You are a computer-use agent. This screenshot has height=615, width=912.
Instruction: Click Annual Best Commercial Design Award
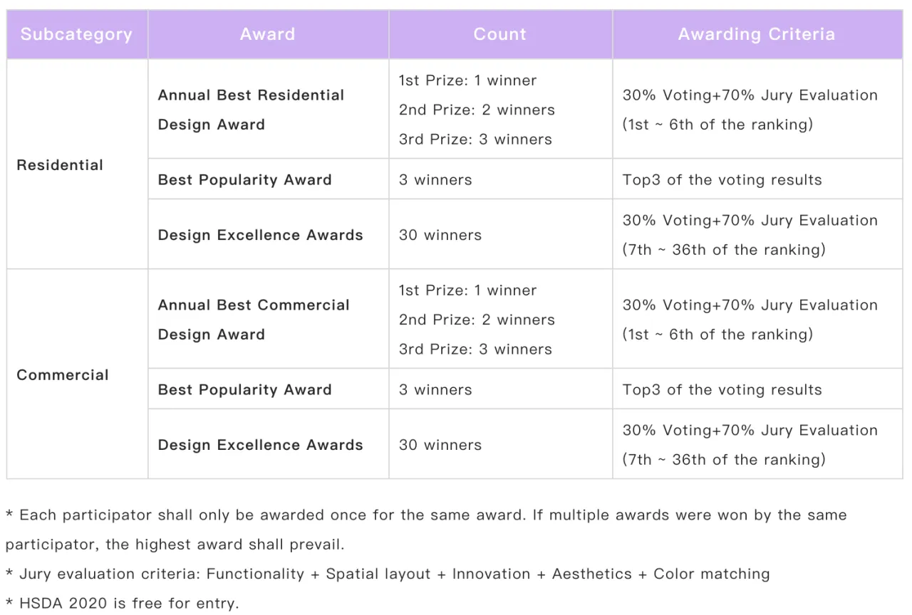[254, 320]
